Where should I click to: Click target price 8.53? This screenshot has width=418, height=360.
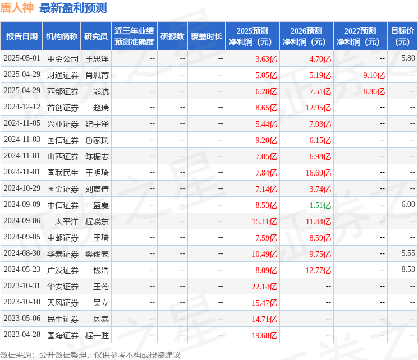click(x=408, y=269)
